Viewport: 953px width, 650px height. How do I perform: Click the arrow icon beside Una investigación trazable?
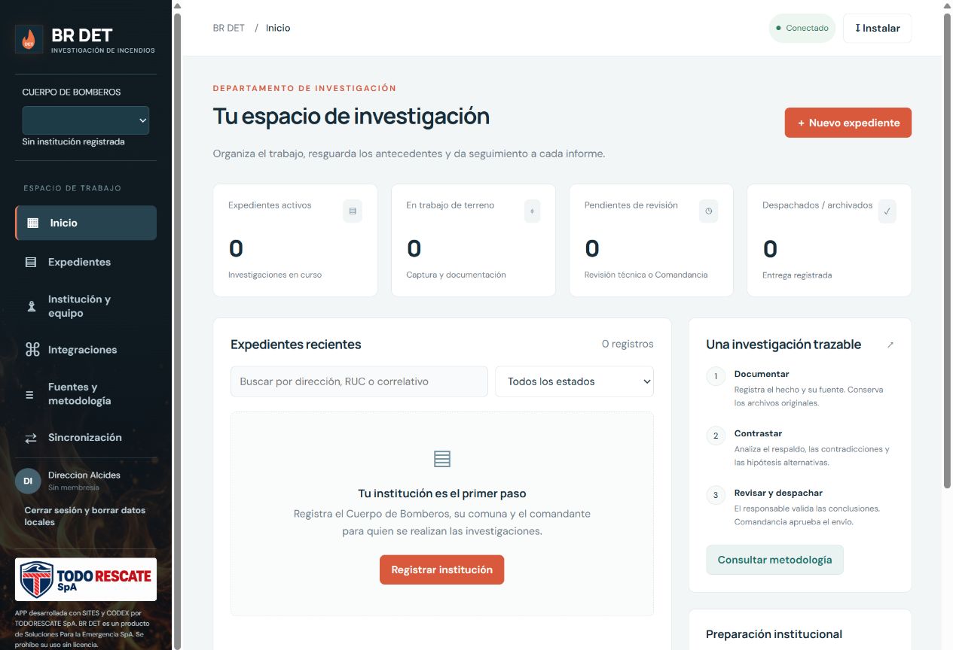(x=890, y=345)
